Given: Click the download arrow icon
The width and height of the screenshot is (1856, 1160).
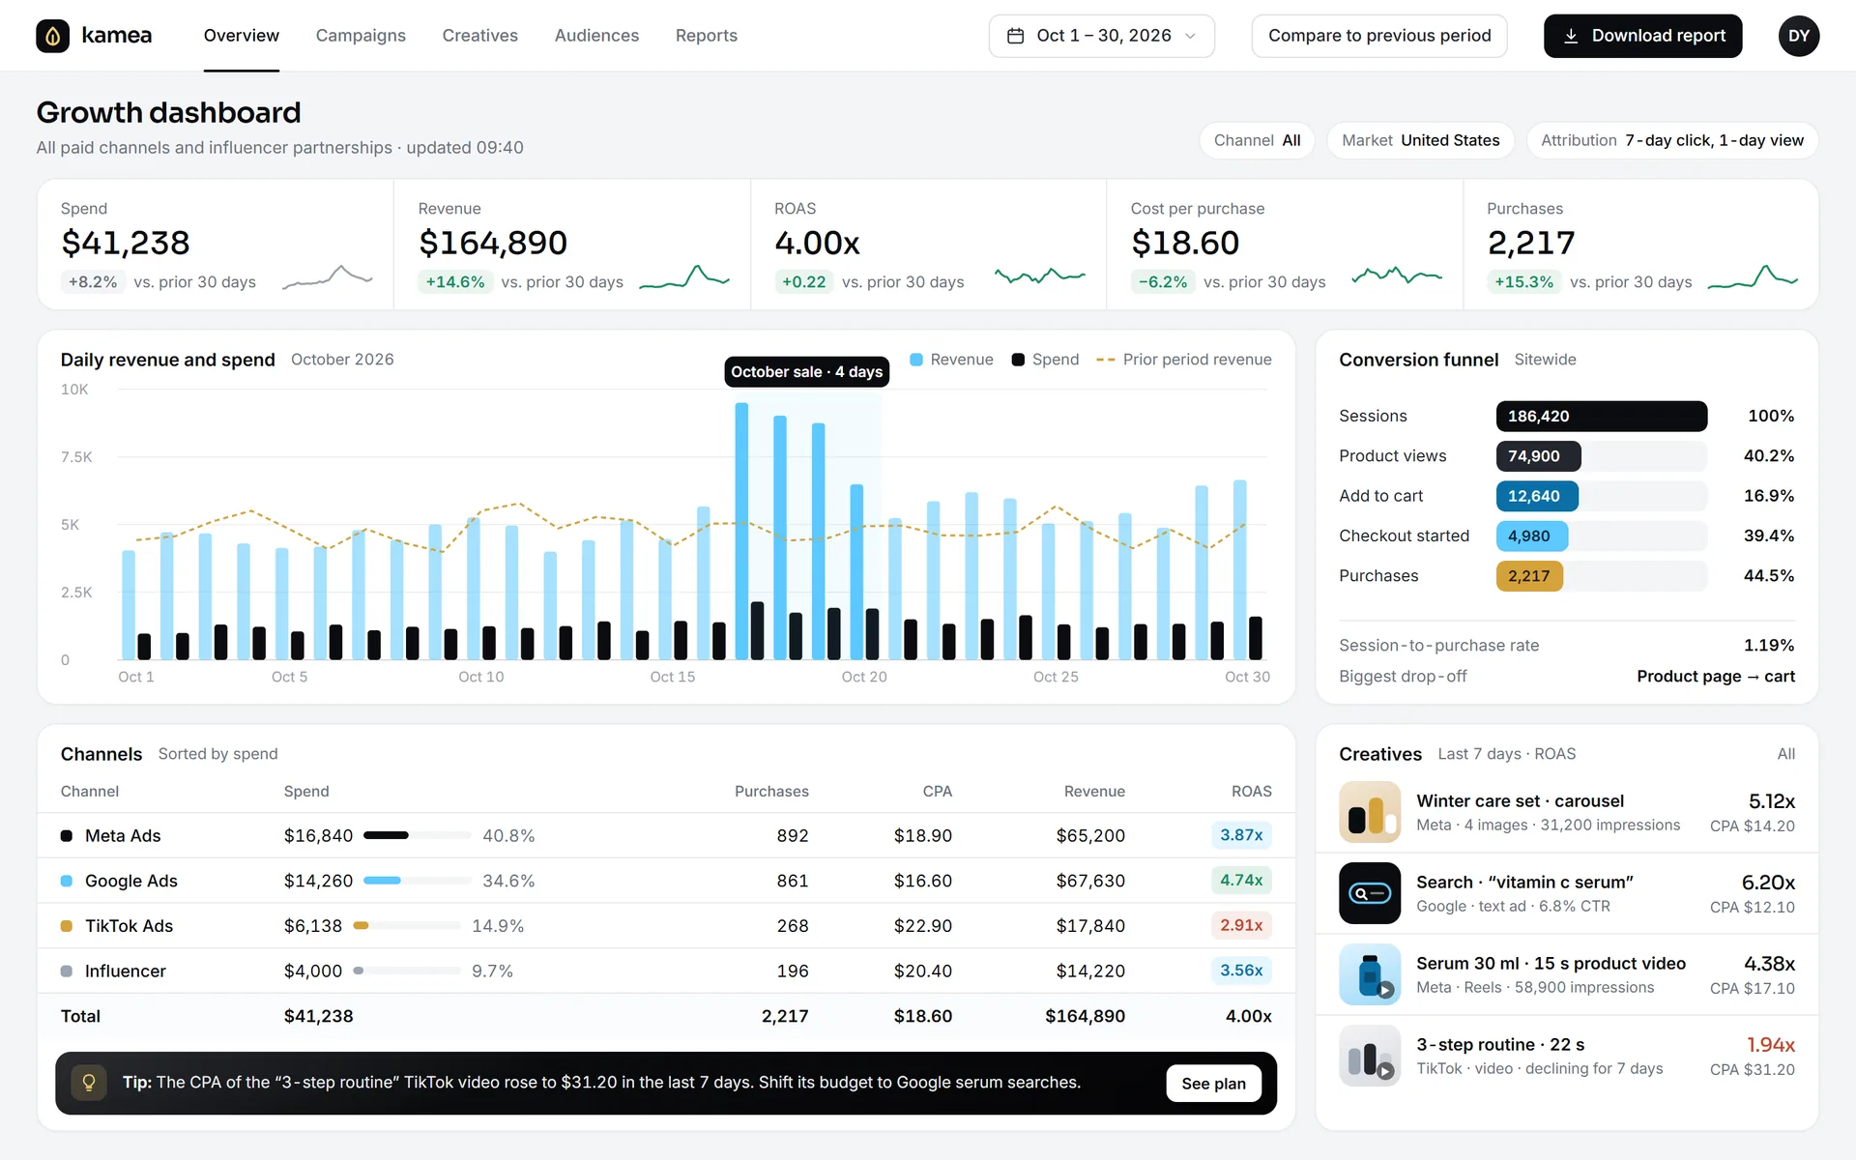Looking at the screenshot, I should pos(1571,36).
